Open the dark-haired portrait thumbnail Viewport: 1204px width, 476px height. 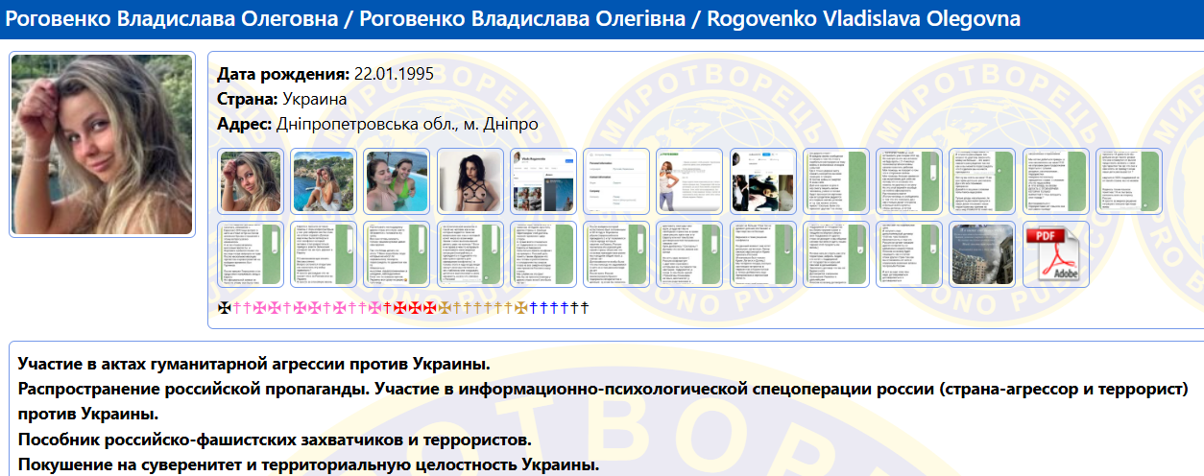470,181
